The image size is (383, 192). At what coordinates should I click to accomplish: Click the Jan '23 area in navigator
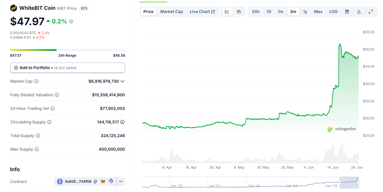click(x=177, y=186)
